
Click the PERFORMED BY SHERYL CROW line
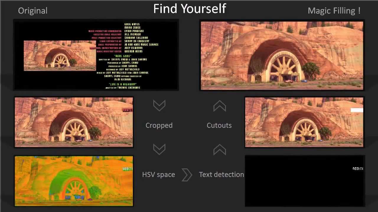pyautogui.click(x=123, y=63)
